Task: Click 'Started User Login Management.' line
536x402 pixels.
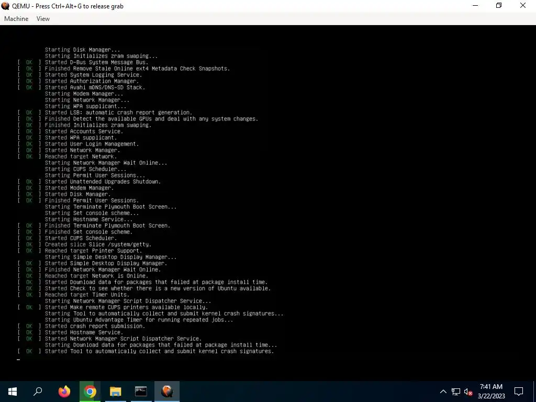Action: pyautogui.click(x=92, y=144)
